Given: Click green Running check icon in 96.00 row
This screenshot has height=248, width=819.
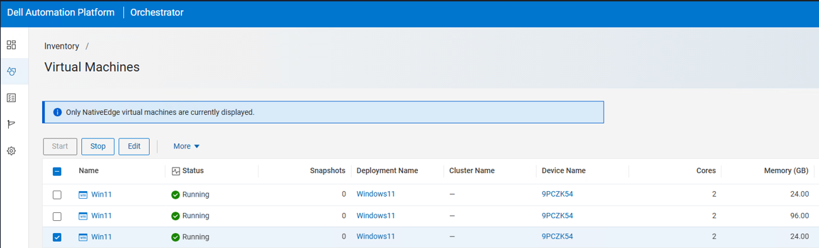Looking at the screenshot, I should click(175, 216).
